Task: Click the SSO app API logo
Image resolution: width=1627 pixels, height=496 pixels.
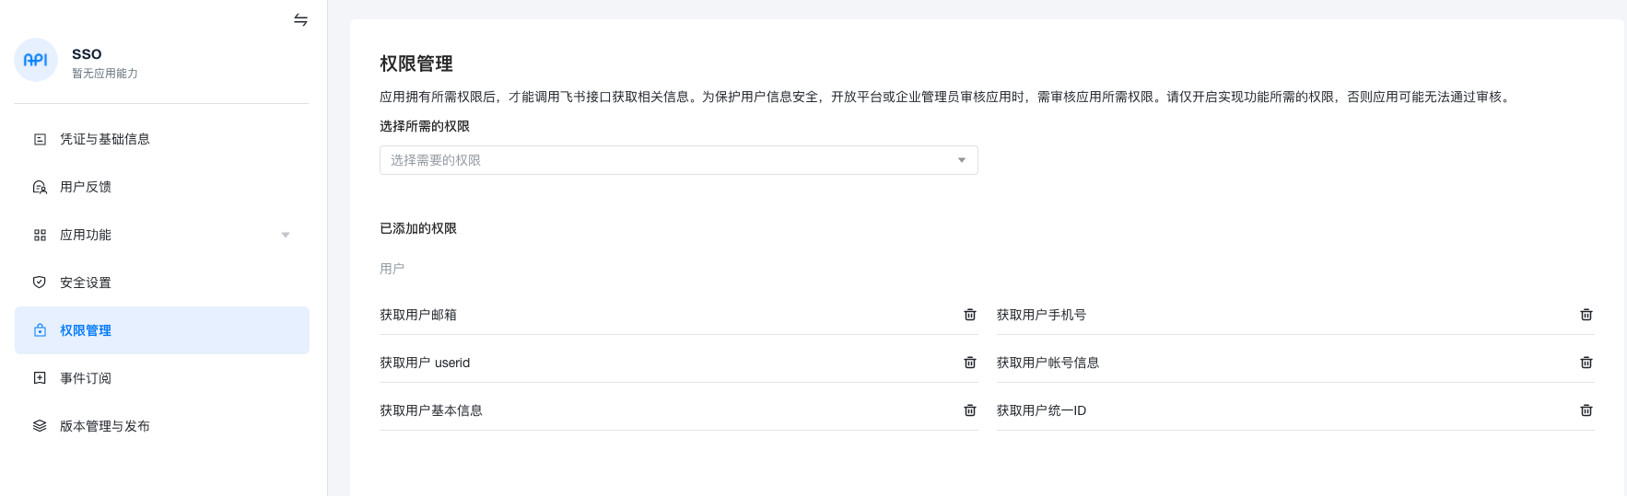Action: [x=36, y=60]
